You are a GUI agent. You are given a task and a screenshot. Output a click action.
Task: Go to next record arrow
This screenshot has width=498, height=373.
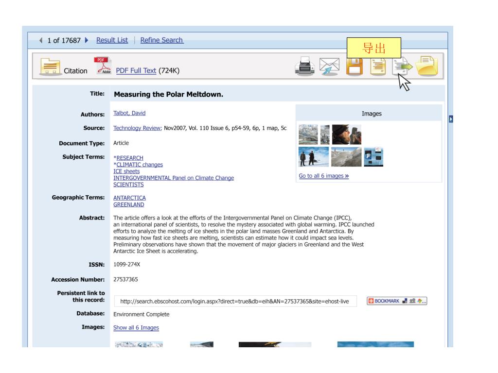pos(87,40)
